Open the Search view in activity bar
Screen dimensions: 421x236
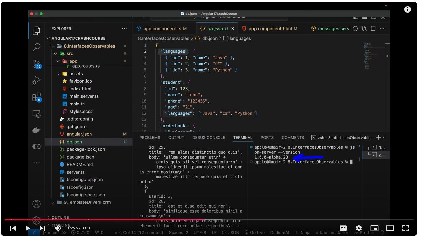[36, 47]
